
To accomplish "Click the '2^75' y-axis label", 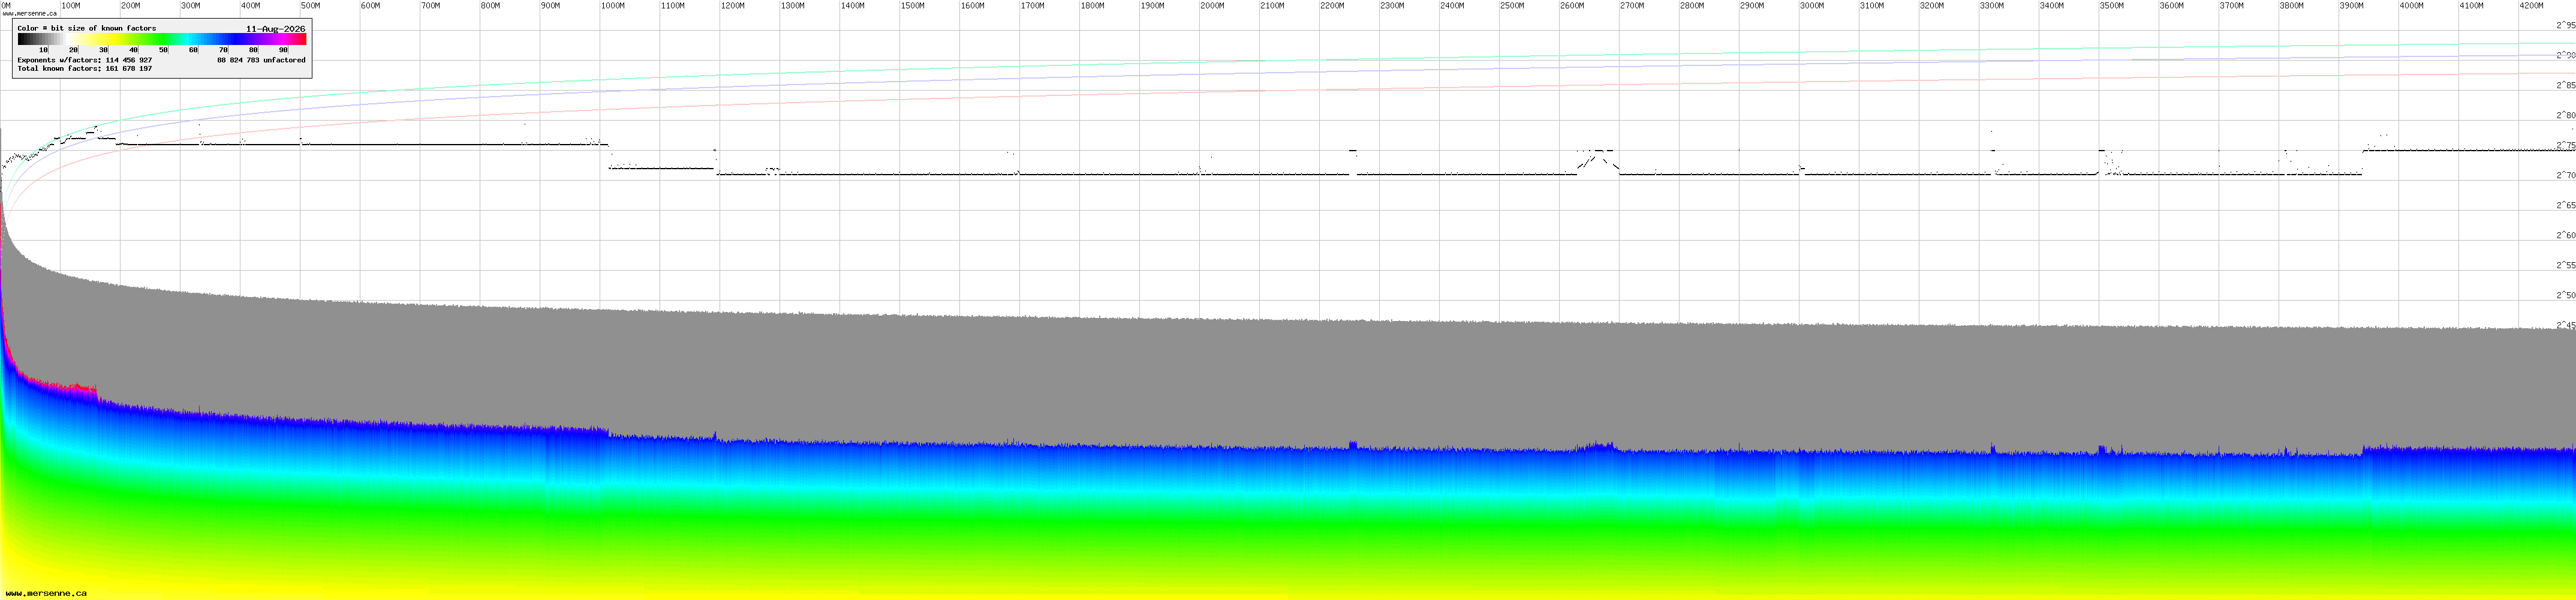I will point(2566,145).
